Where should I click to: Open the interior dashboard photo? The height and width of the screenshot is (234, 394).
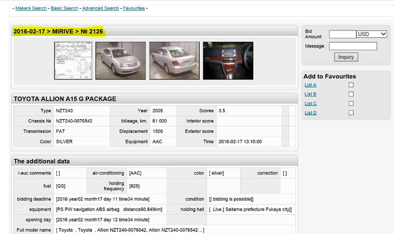[228, 61]
